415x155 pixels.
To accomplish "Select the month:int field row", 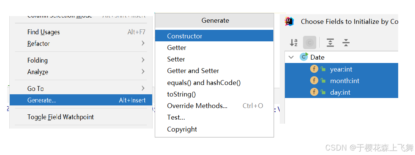I will click(344, 81).
